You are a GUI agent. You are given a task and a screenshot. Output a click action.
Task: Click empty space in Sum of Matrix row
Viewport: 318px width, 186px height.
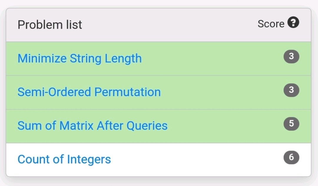[224, 126]
